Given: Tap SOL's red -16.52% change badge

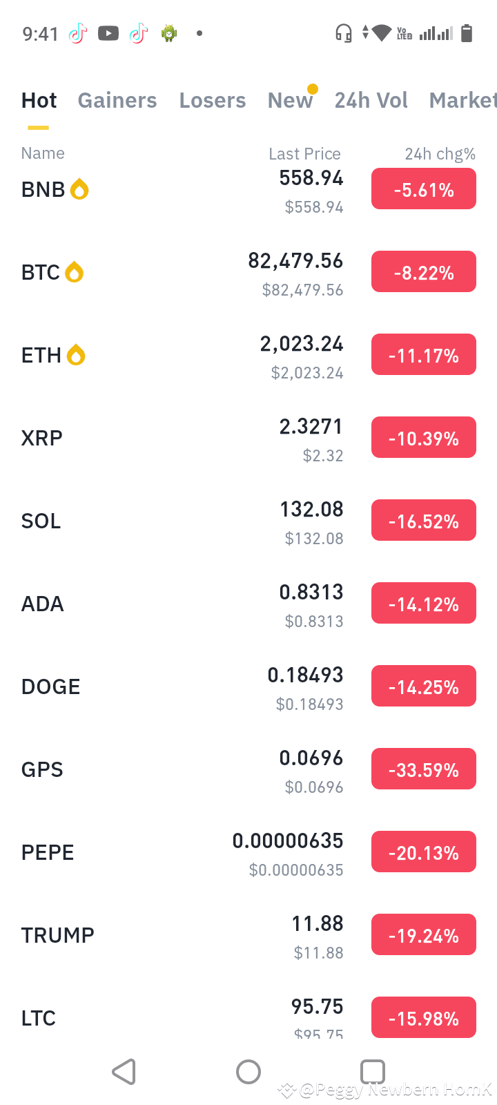Looking at the screenshot, I should (424, 521).
